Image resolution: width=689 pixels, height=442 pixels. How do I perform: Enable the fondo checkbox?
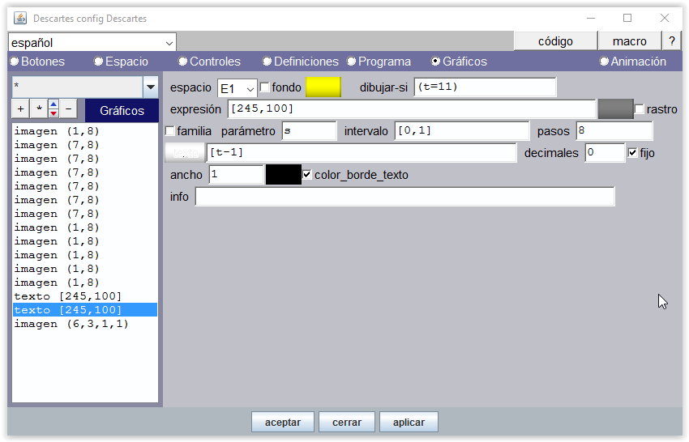pyautogui.click(x=265, y=87)
